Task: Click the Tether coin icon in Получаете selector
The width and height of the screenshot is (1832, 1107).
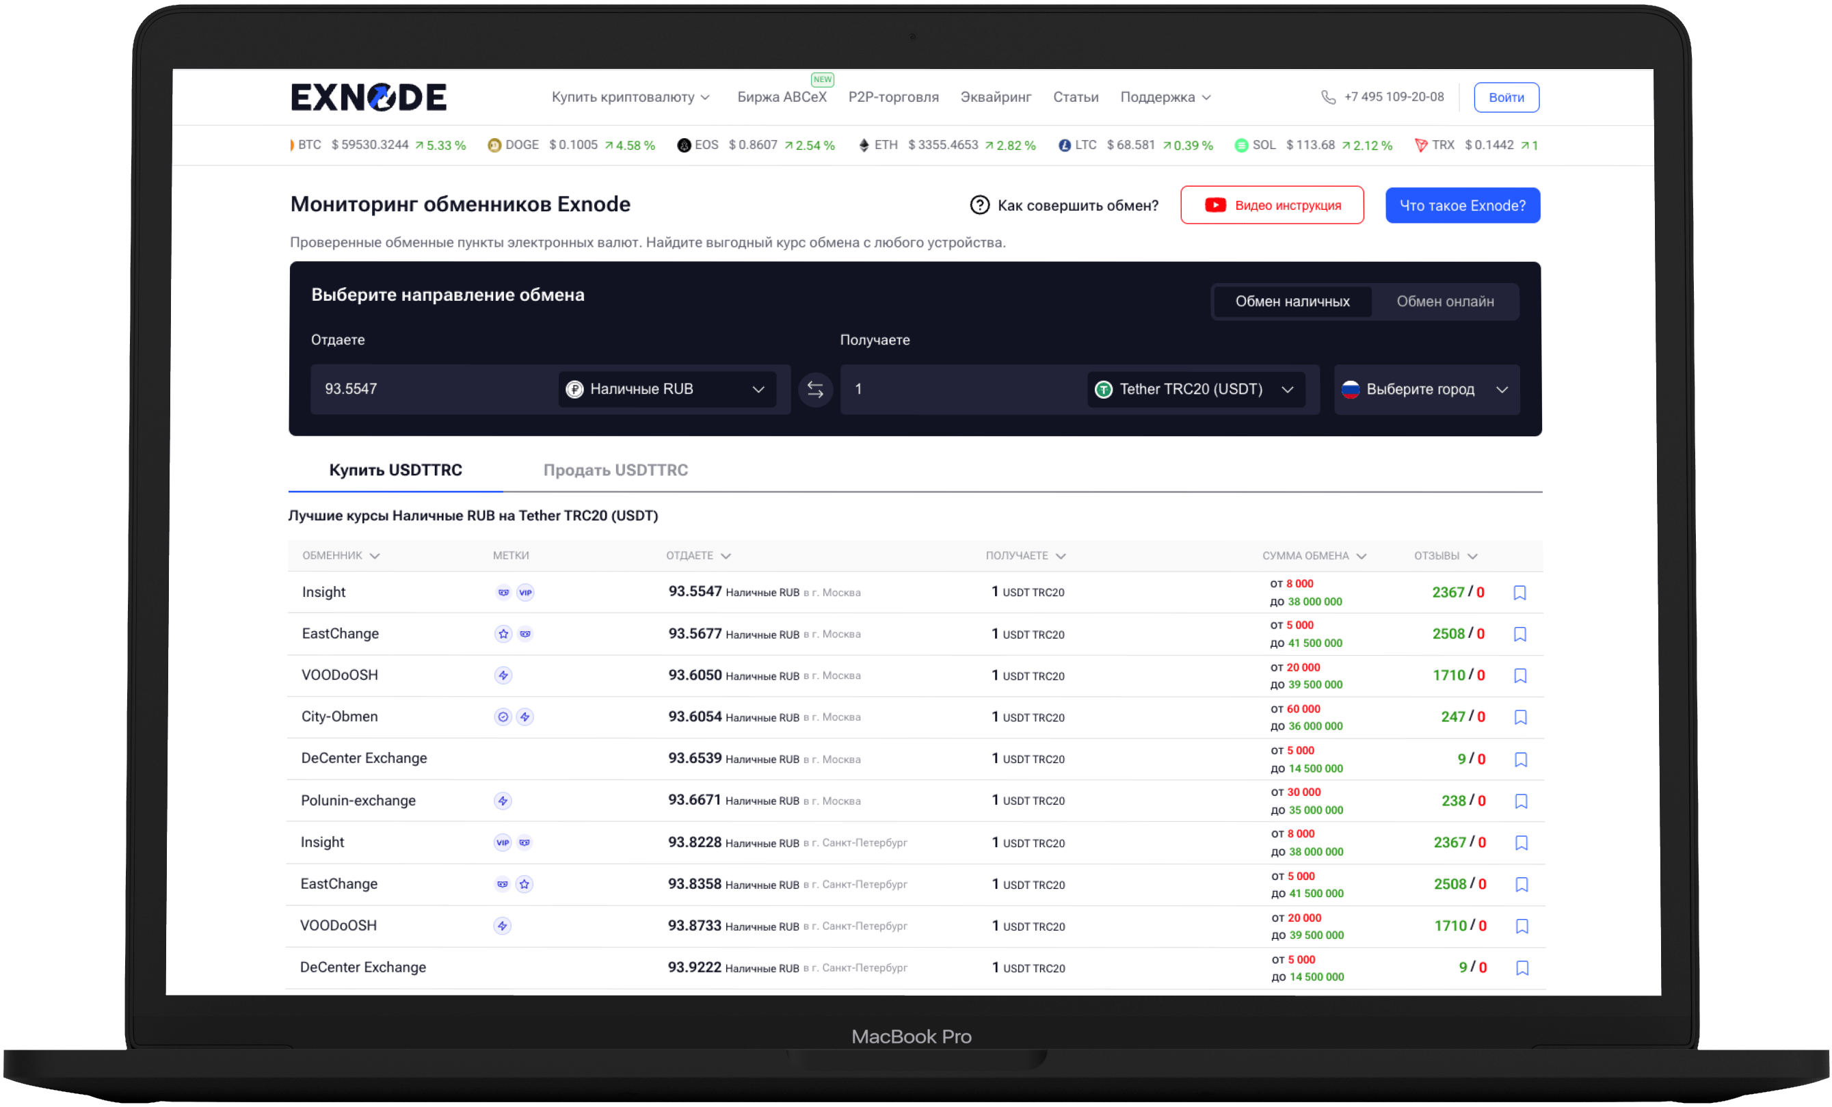Action: point(1103,390)
